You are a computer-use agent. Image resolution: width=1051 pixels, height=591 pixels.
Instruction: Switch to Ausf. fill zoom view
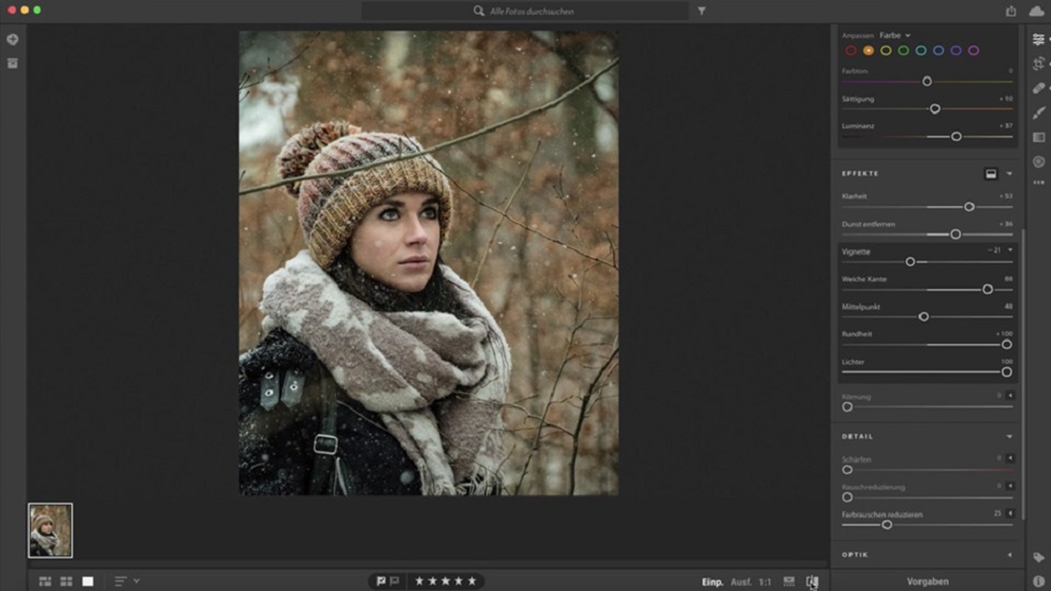[x=741, y=582]
